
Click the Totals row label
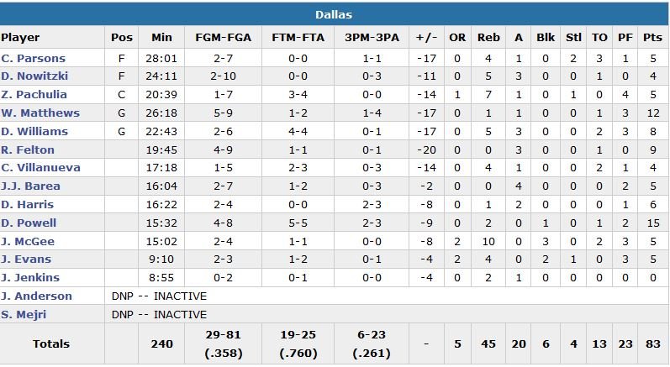pyautogui.click(x=52, y=344)
